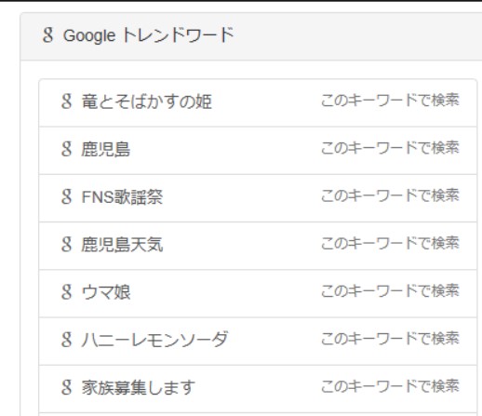Click the Google icon beside ハニーレモンソーダ
This screenshot has height=416, width=482.
click(66, 340)
